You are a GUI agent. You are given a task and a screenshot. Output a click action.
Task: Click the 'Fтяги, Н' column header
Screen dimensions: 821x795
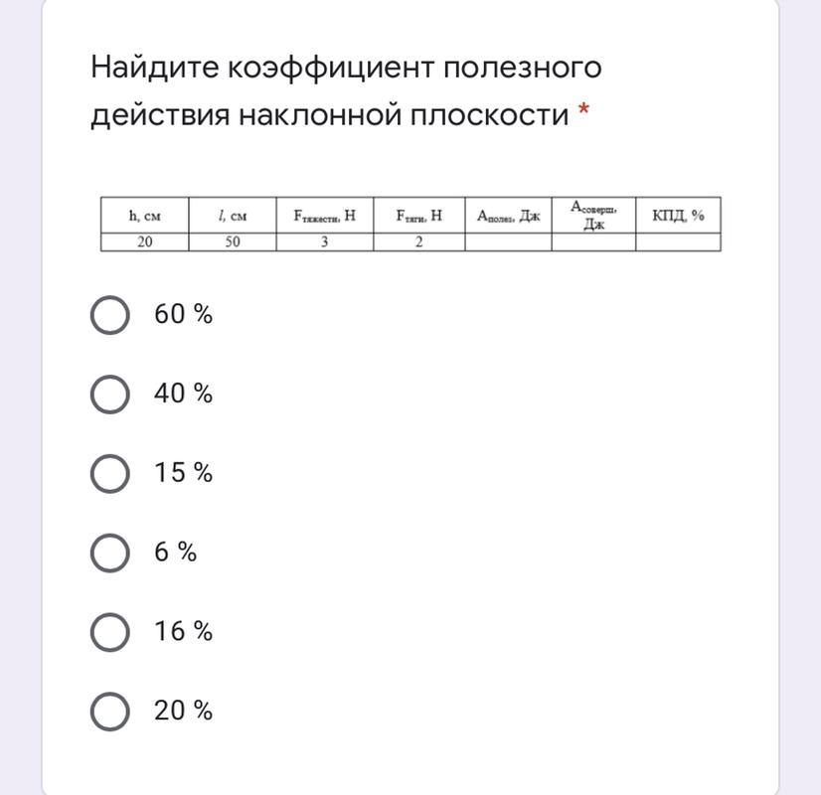point(418,215)
